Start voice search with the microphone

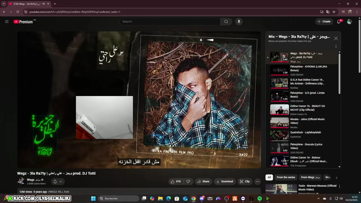click(239, 21)
